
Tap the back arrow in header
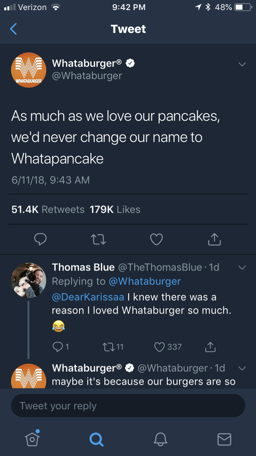click(x=14, y=29)
